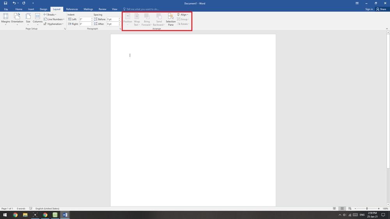Switch to Web Layout view
The width and height of the screenshot is (390, 219).
pos(350,208)
